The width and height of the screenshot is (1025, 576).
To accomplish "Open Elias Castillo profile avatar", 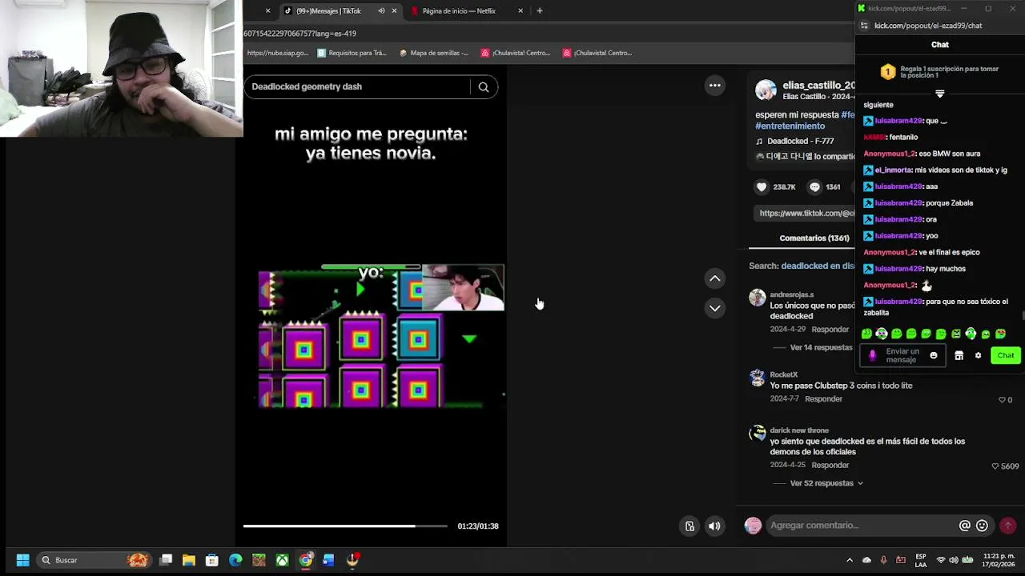I will click(766, 90).
